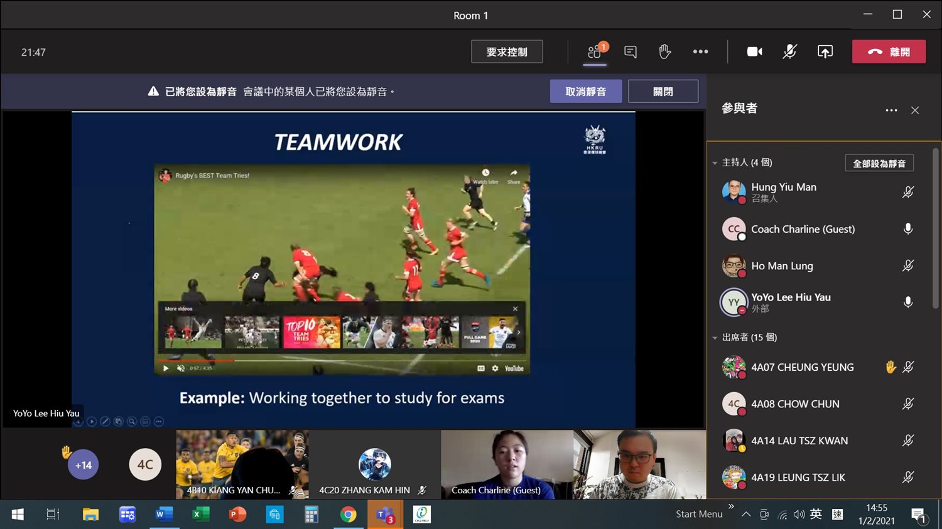The width and height of the screenshot is (942, 529).
Task: Click 4A07 CHEUNG YEUNG's muted microphone icon
Action: [908, 367]
